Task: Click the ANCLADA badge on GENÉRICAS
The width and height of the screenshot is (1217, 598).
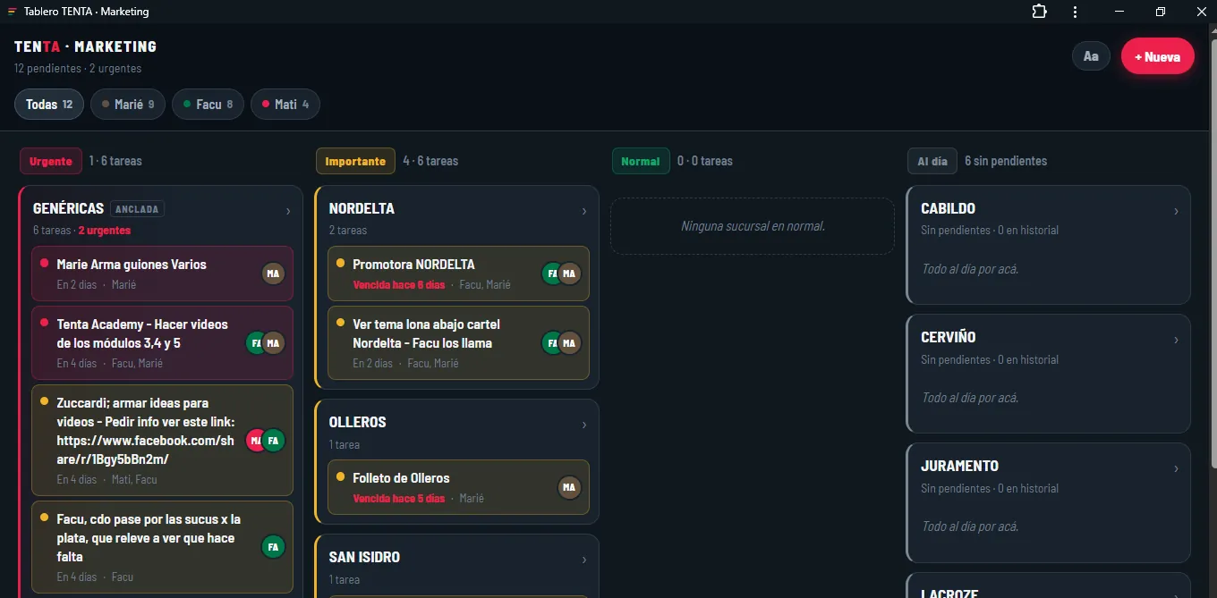Action: click(x=137, y=209)
